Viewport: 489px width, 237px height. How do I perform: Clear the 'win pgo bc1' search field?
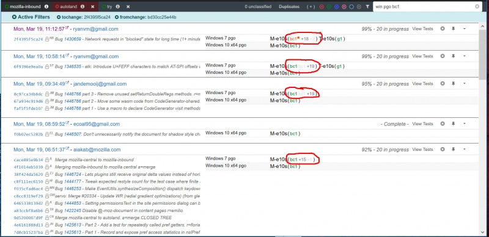[477, 6]
